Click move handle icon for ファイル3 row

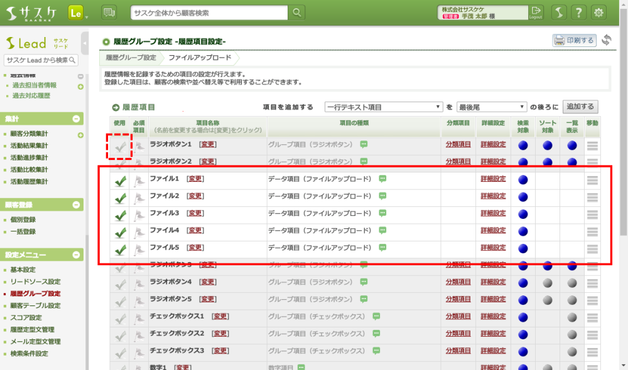coord(592,214)
